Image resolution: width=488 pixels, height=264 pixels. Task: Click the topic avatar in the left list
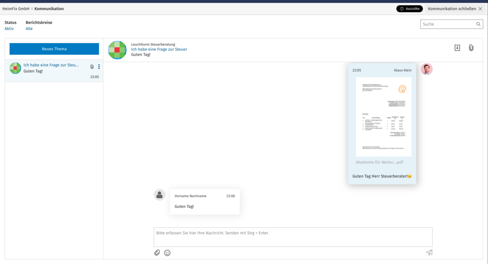(15, 68)
